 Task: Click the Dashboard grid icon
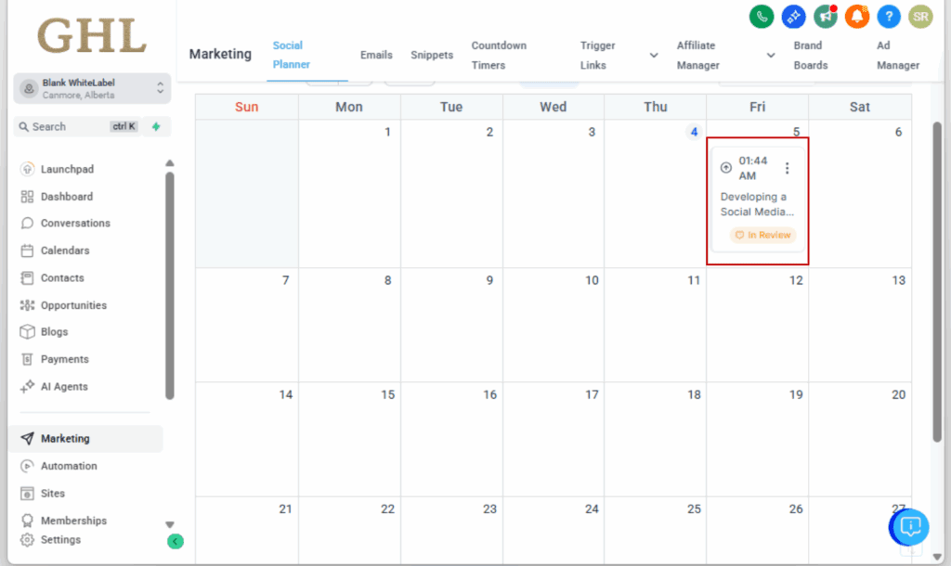click(x=27, y=197)
